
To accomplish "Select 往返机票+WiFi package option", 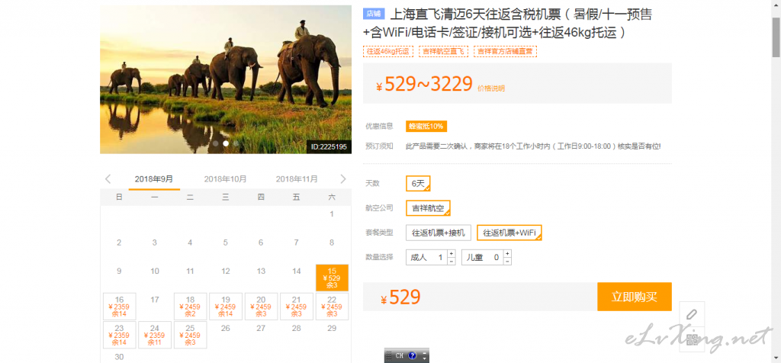I will tap(509, 233).
